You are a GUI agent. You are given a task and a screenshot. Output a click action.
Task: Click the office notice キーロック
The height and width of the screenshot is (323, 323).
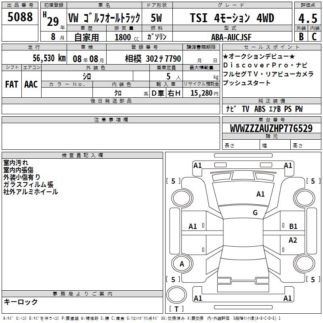coord(21,302)
